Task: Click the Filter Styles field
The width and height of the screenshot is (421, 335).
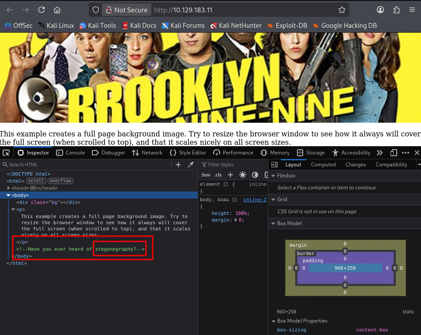Action: [233, 165]
